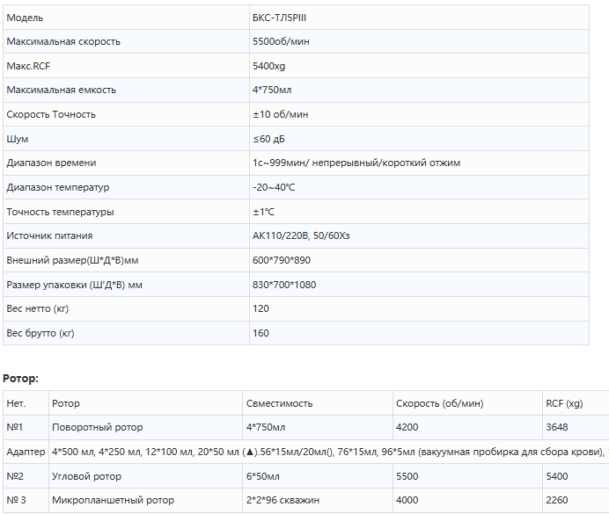Screen dimensions: 609x514
Task: Click the Ротор: section heading
Action: pyautogui.click(x=21, y=378)
